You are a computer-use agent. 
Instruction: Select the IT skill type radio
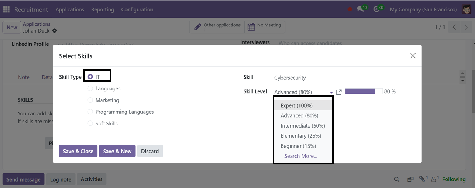click(90, 77)
